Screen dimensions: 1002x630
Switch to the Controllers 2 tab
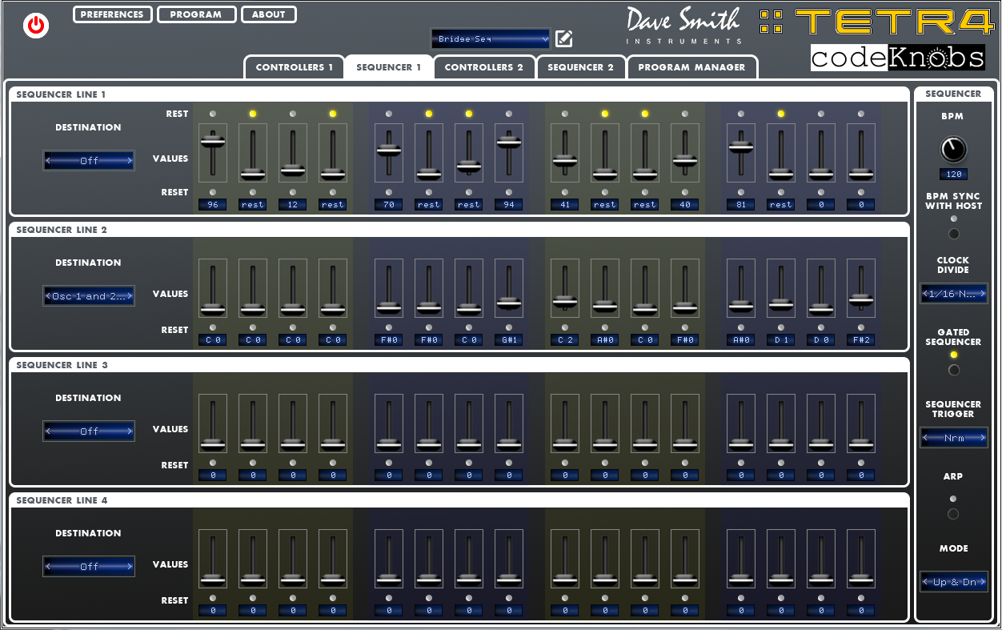click(484, 67)
